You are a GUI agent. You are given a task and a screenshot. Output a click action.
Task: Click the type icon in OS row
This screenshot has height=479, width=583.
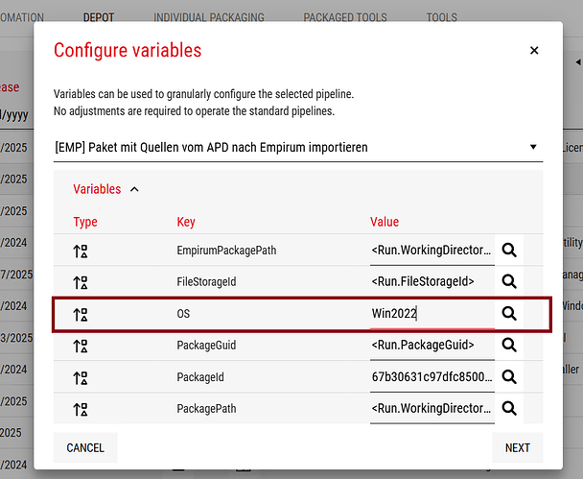(x=81, y=314)
